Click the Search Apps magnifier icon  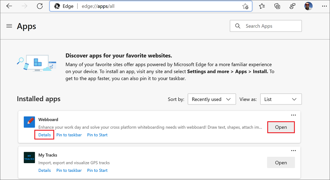[238, 26]
